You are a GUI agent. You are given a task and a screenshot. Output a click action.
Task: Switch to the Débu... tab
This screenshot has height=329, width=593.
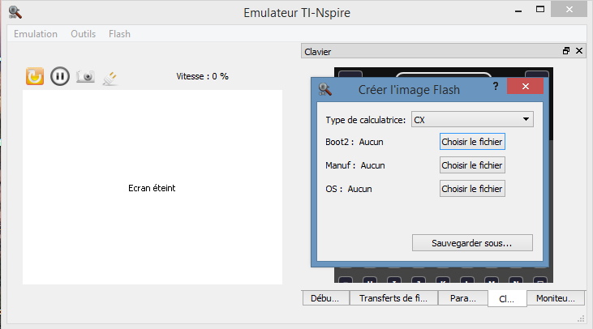[x=325, y=298]
